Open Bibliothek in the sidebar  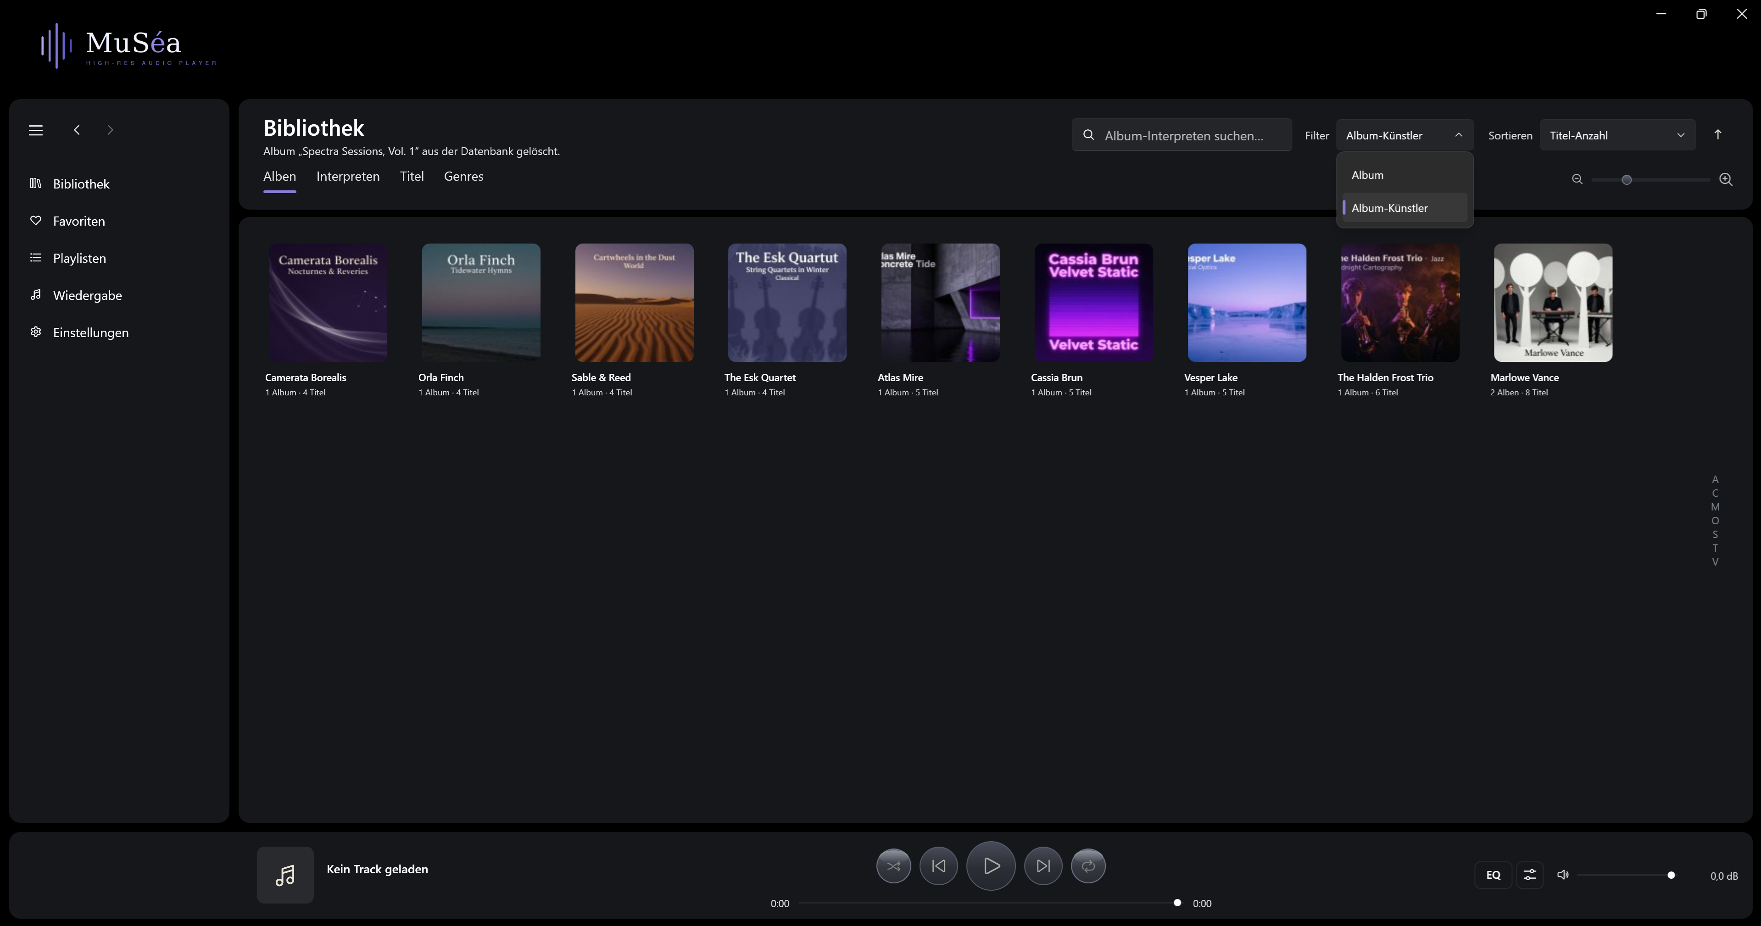click(119, 184)
